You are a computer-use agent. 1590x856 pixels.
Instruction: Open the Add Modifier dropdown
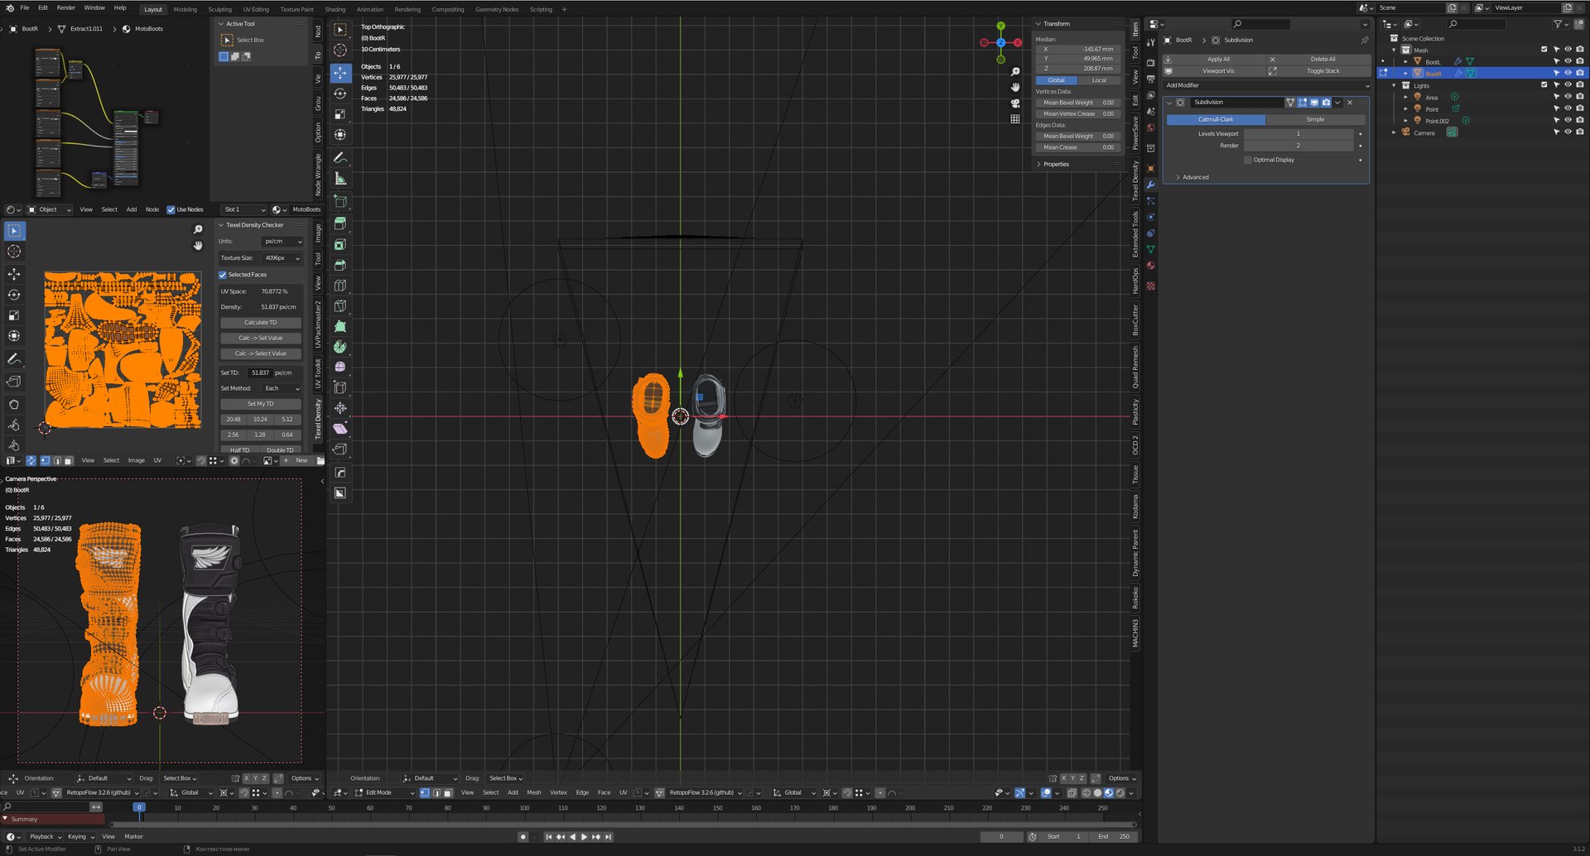click(1267, 85)
